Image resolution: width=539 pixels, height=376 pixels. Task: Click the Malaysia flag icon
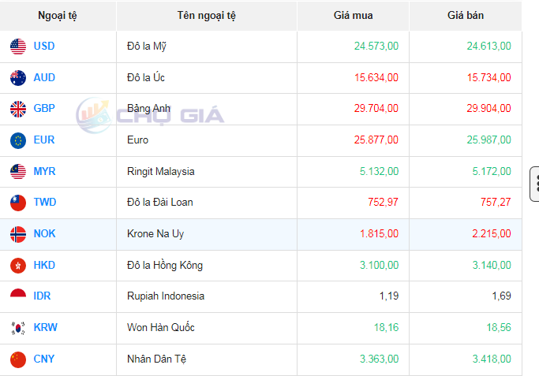click(x=18, y=171)
